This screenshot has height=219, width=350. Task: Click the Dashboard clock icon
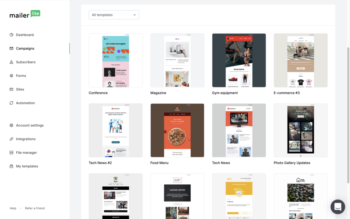11,35
